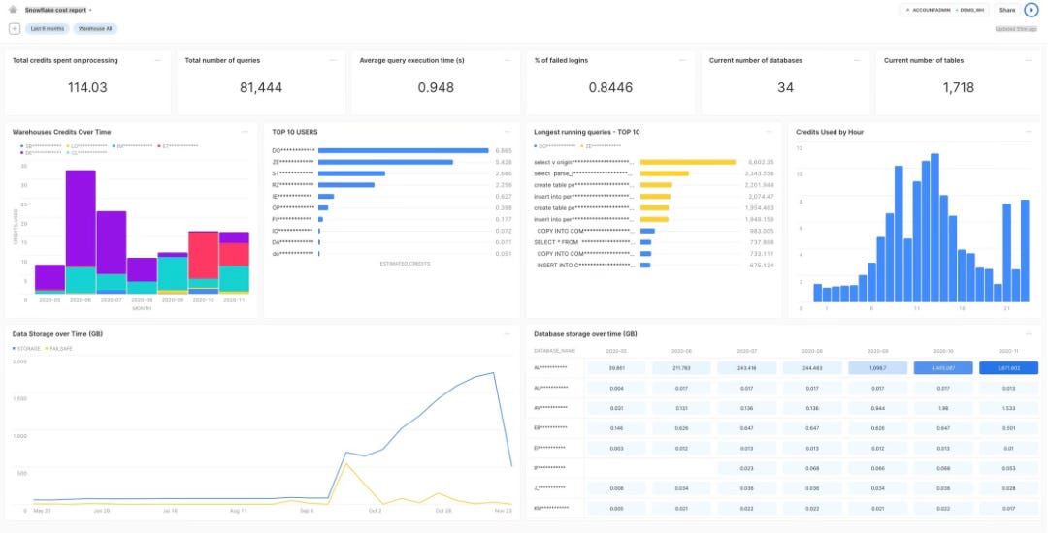This screenshot has width=1048, height=533.
Task: Open the Warehouse All filter
Action: 95,29
